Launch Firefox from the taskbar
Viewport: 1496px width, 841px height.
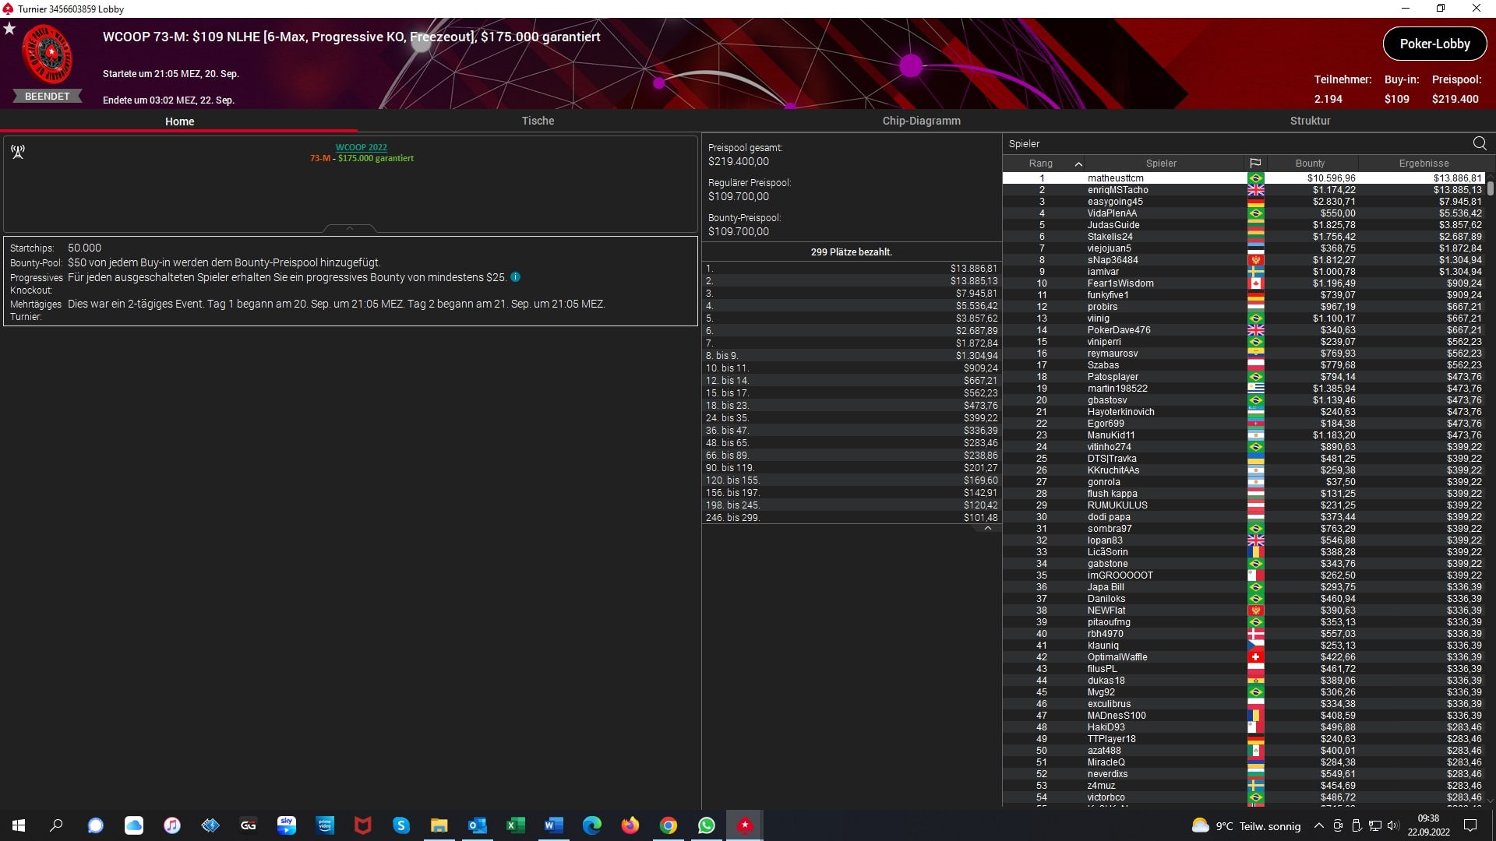tap(630, 825)
